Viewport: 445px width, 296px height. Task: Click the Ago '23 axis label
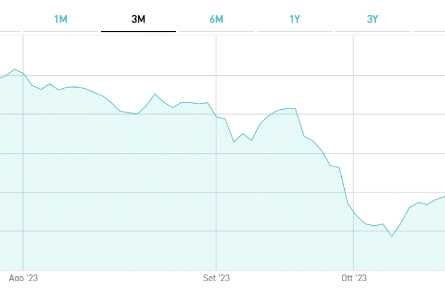pyautogui.click(x=23, y=279)
